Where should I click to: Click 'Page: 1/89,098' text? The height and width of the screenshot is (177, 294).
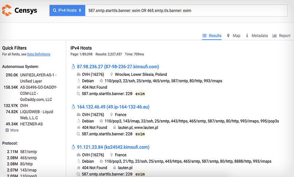click(81, 54)
